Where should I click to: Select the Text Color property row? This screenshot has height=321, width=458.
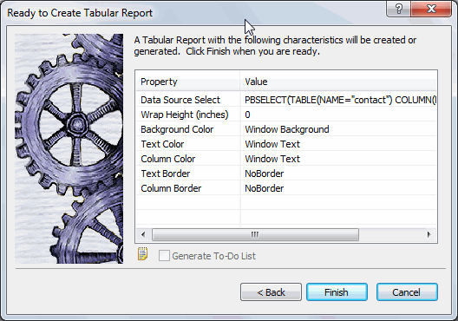[x=286, y=144]
